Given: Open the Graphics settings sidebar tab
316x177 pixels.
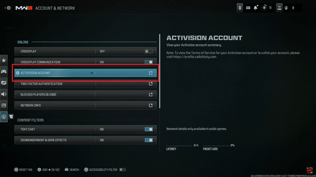Looking at the screenshot, I should click(x=4, y=83).
